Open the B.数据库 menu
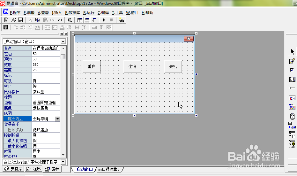 [x=72, y=13]
